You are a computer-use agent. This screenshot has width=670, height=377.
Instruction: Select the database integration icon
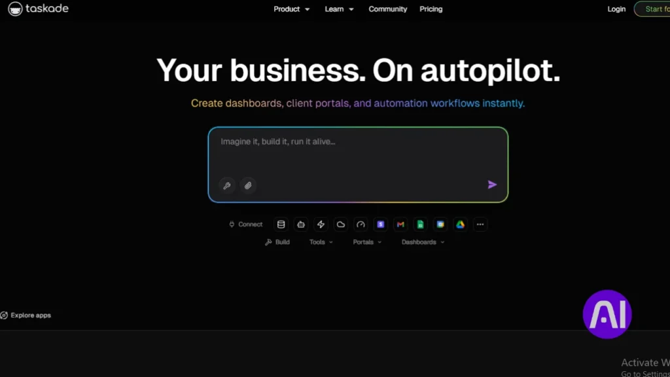coord(281,224)
